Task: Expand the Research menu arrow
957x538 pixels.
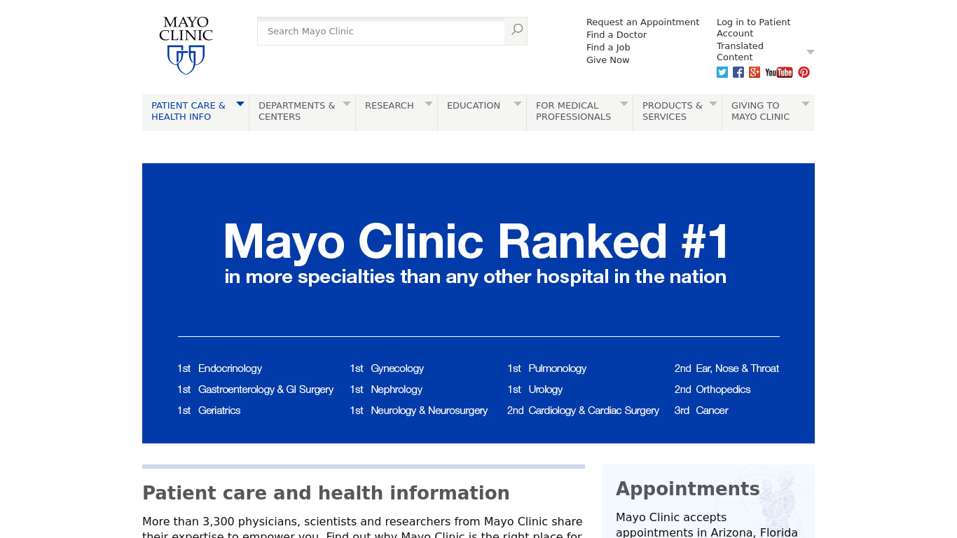Action: click(x=429, y=104)
